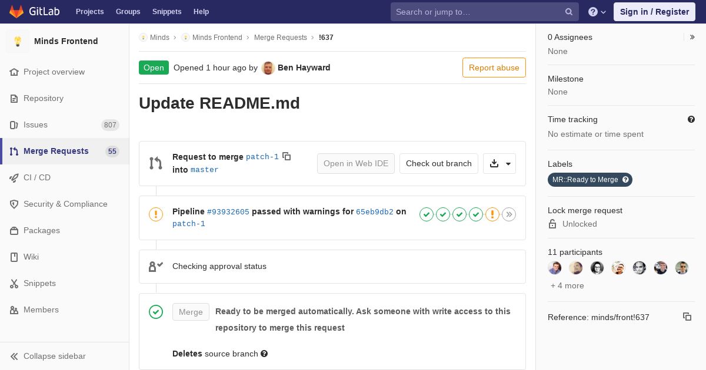Copy the merge request reference

pyautogui.click(x=687, y=317)
